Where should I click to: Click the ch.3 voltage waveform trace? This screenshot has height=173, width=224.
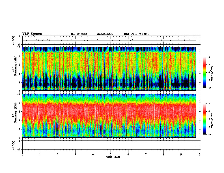click(109, 145)
